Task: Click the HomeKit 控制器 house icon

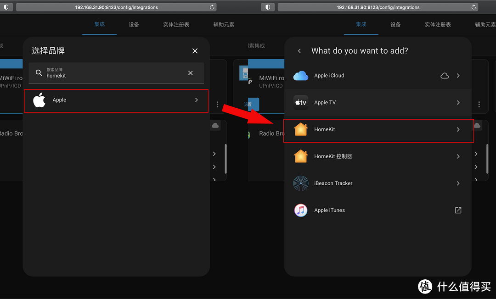Action: 300,156
